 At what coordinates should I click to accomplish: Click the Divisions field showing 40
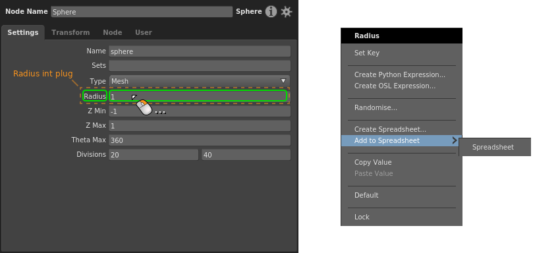pos(246,155)
